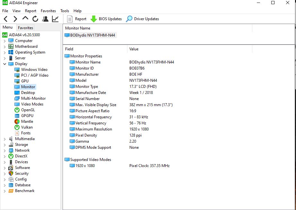The width and height of the screenshot is (296, 210).
Task: Open the user preferences person icon
Action: pos(45,19)
